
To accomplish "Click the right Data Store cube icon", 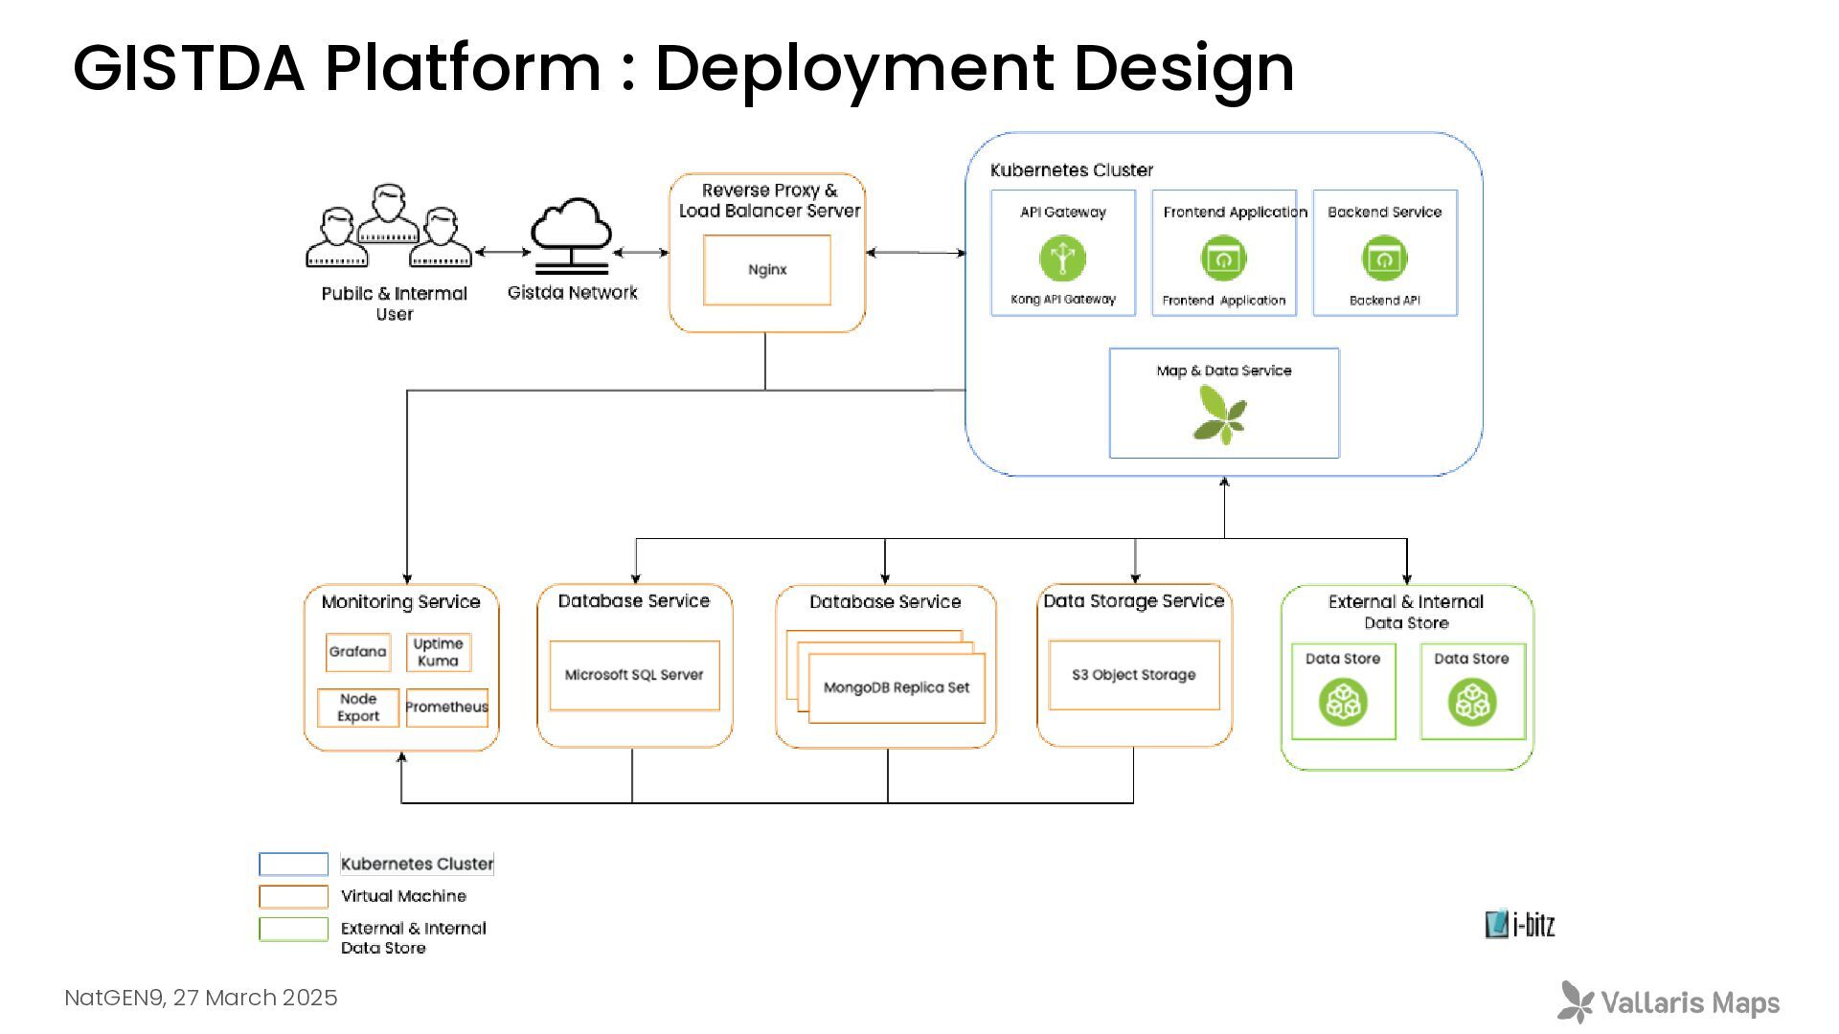I will click(1471, 703).
